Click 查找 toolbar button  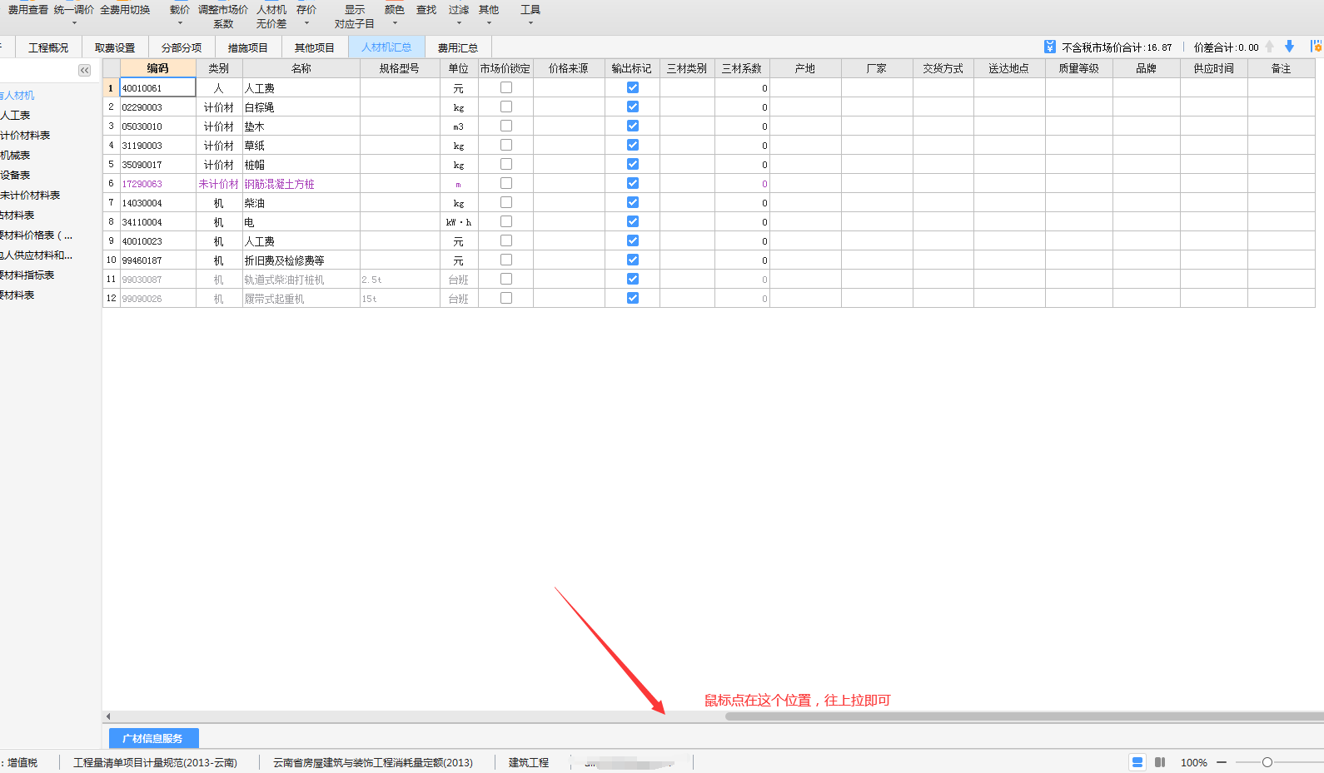[426, 10]
